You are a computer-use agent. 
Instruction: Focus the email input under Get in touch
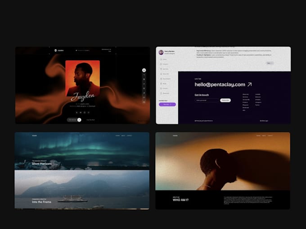pyautogui.click(x=207, y=100)
